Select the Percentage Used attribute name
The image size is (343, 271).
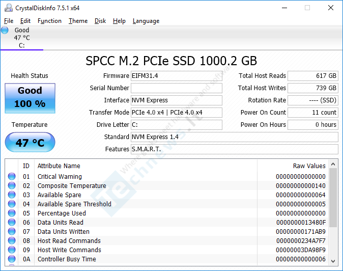coord(62,213)
